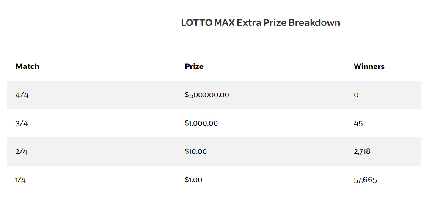This screenshot has width=421, height=205.
Task: Click the word Breakdown in heading
Action: [314, 23]
